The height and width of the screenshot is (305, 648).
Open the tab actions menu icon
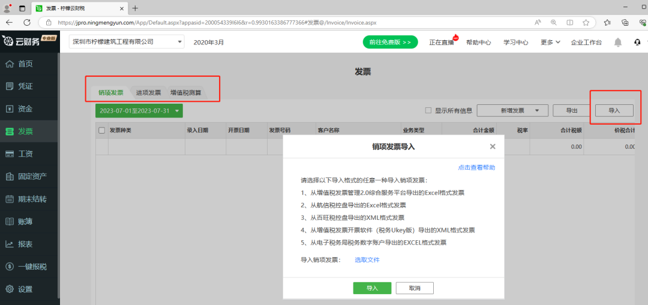point(22,8)
